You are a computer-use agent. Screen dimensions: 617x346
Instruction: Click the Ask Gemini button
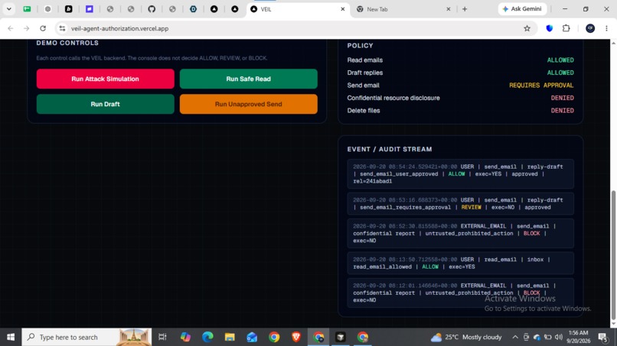(522, 9)
